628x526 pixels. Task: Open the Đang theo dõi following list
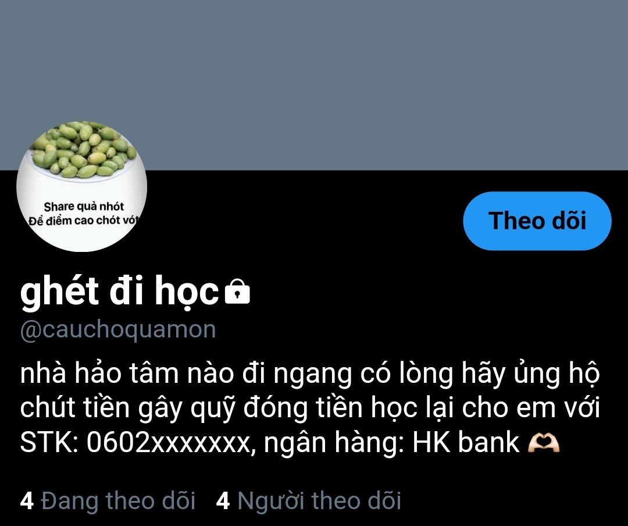click(x=108, y=501)
